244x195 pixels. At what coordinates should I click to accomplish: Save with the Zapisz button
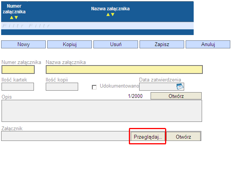pos(162,44)
